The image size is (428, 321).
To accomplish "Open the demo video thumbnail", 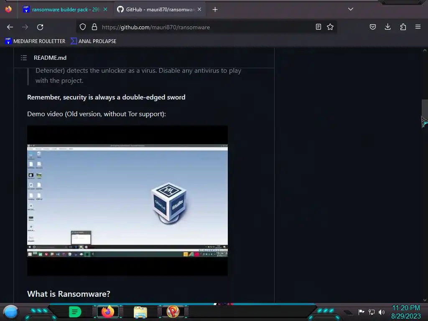I will coord(127,201).
